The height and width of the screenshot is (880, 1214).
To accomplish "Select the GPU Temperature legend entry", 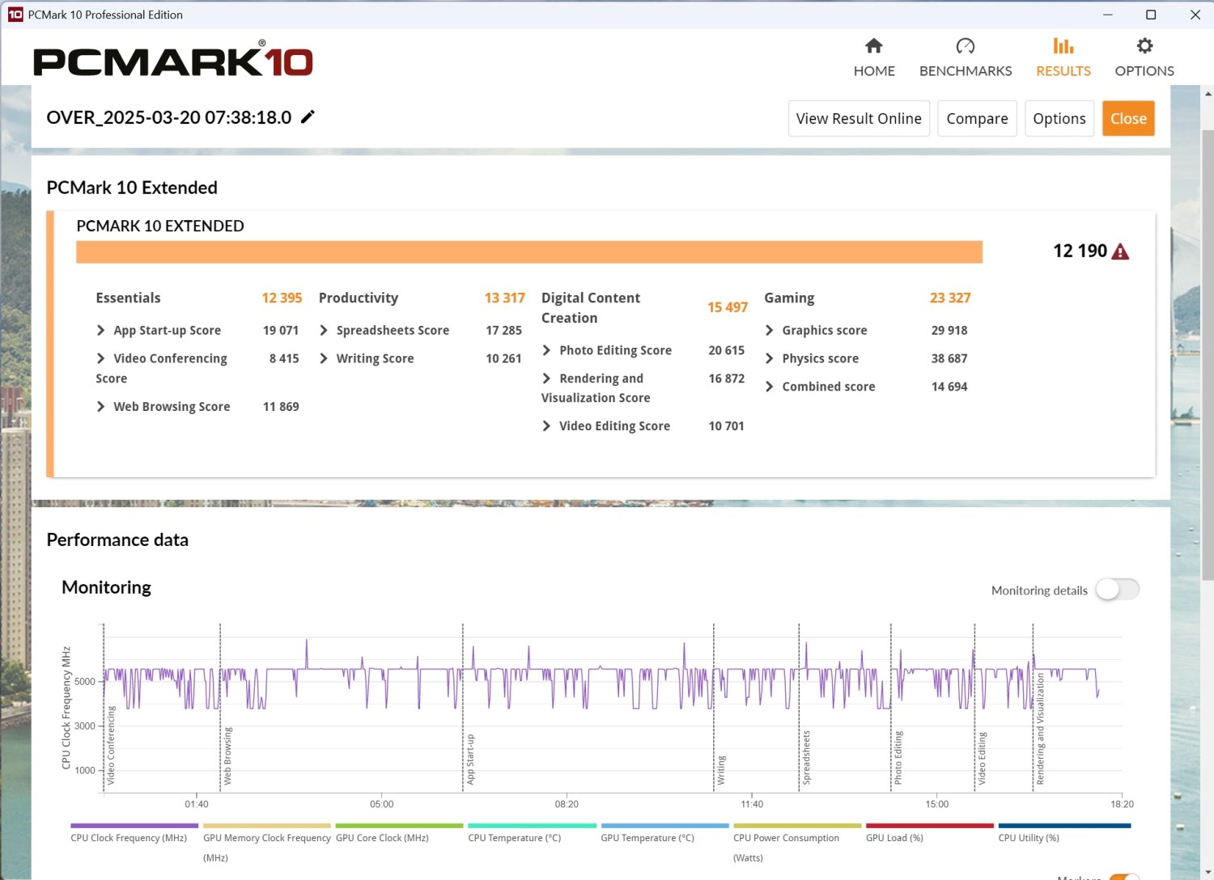I will pos(664,833).
